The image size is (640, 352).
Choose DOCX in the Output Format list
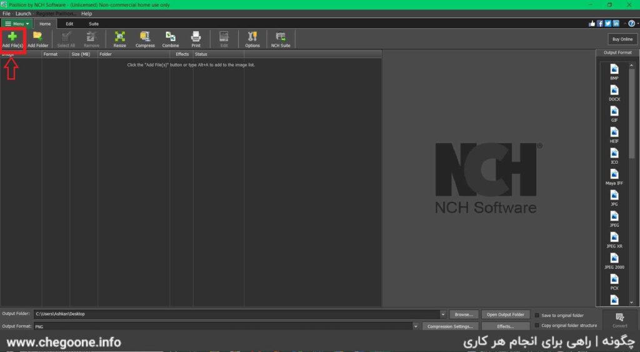[x=614, y=93]
